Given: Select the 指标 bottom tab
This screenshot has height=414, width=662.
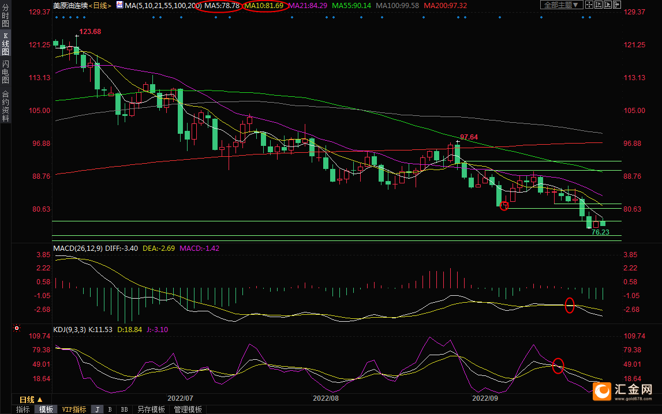Looking at the screenshot, I should [23, 409].
